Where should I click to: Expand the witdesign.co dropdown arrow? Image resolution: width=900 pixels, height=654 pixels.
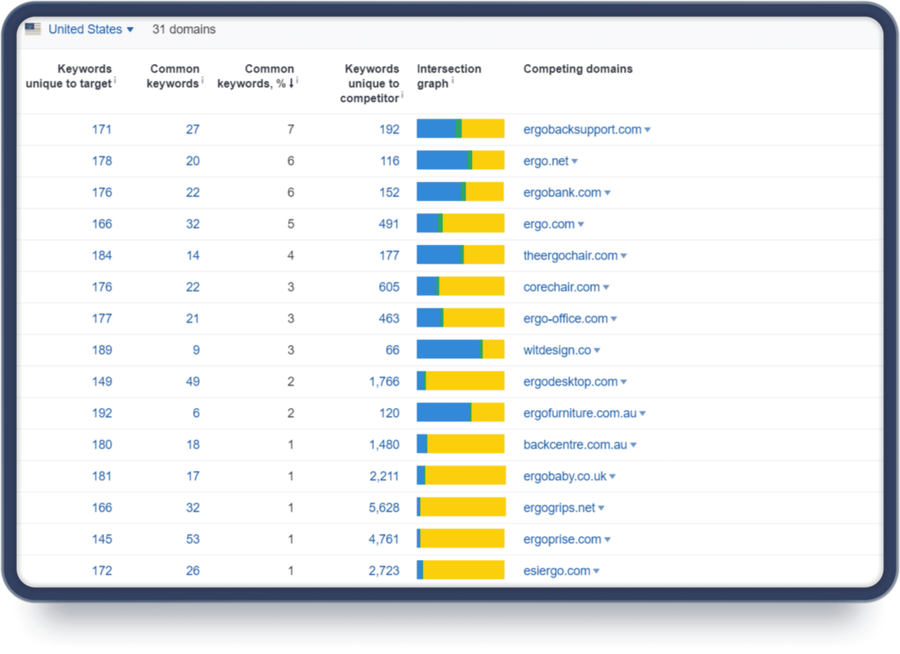[x=597, y=351]
